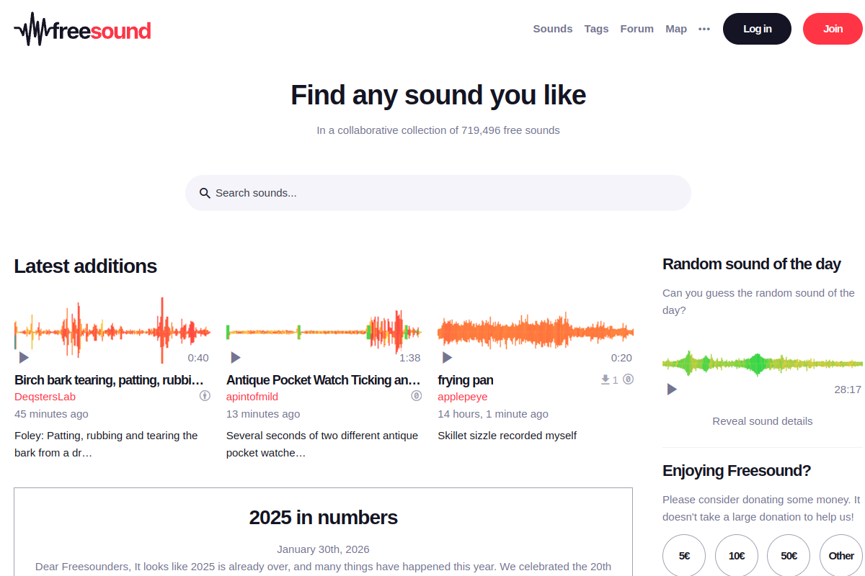Visit the Map page
The height and width of the screenshot is (576, 865).
(676, 29)
